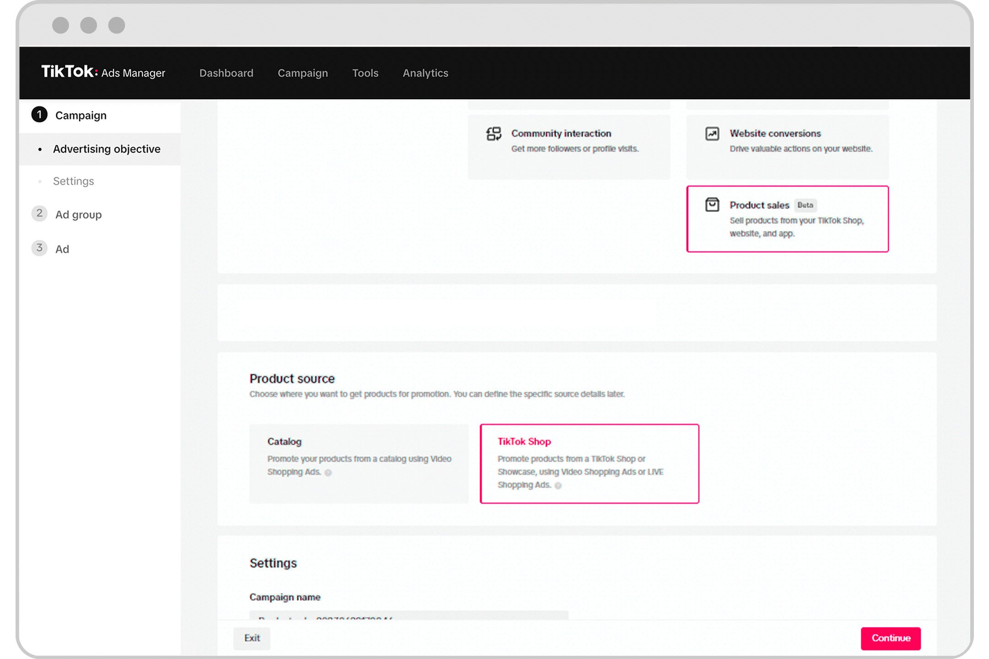
Task: Click the Ad group step indicator icon
Action: coord(40,215)
